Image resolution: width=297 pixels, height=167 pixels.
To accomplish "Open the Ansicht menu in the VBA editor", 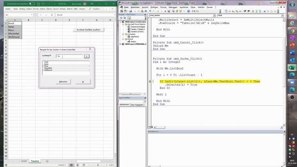I will pos(145,7).
